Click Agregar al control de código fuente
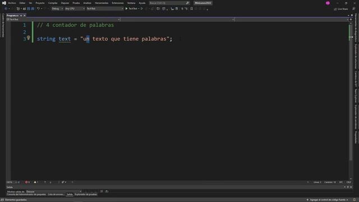 pos(328,200)
